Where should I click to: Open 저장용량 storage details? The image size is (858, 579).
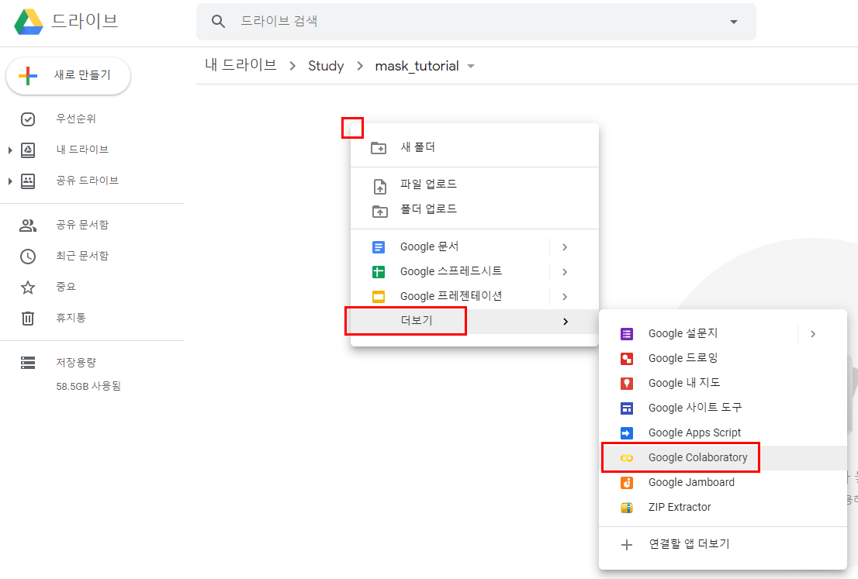click(x=75, y=363)
